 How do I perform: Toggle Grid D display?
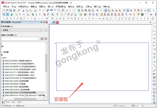click(x=116, y=10)
